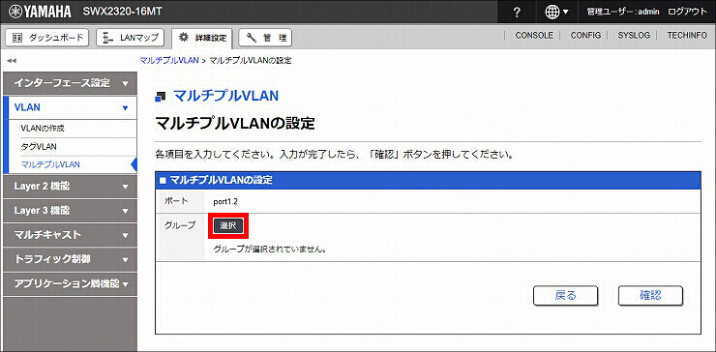Click ログアウト to log out
This screenshot has height=352, width=716.
687,12
